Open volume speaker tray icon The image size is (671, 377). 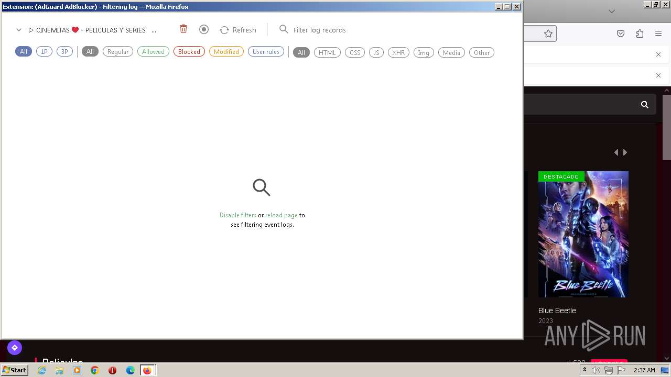(596, 370)
